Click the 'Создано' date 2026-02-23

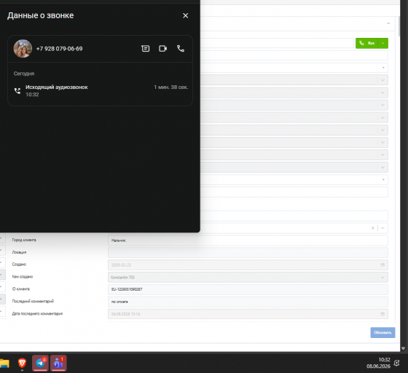click(121, 265)
